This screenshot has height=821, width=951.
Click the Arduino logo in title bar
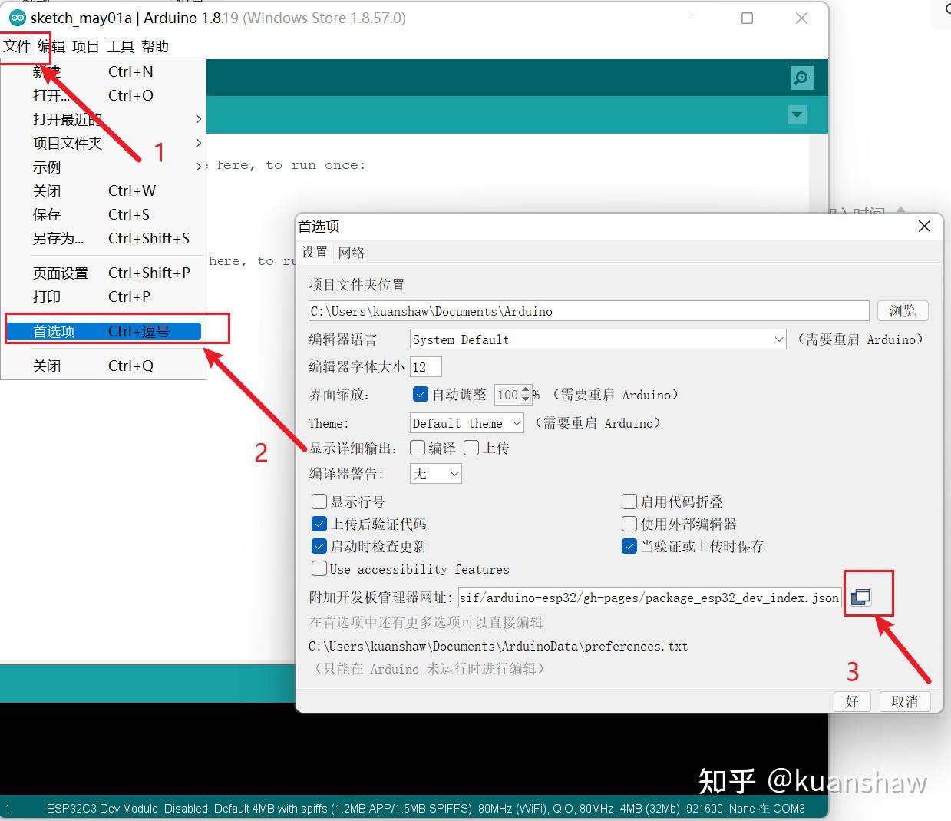point(17,17)
